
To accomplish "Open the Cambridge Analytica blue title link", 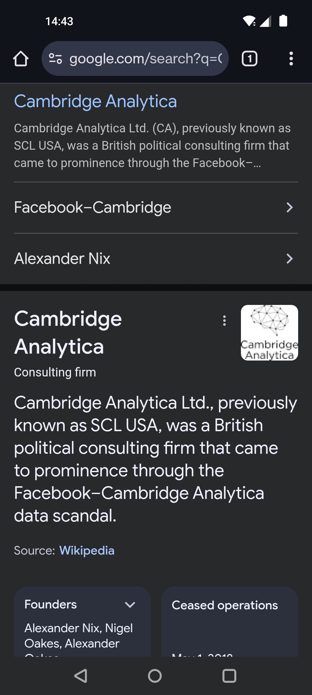I will [x=95, y=102].
